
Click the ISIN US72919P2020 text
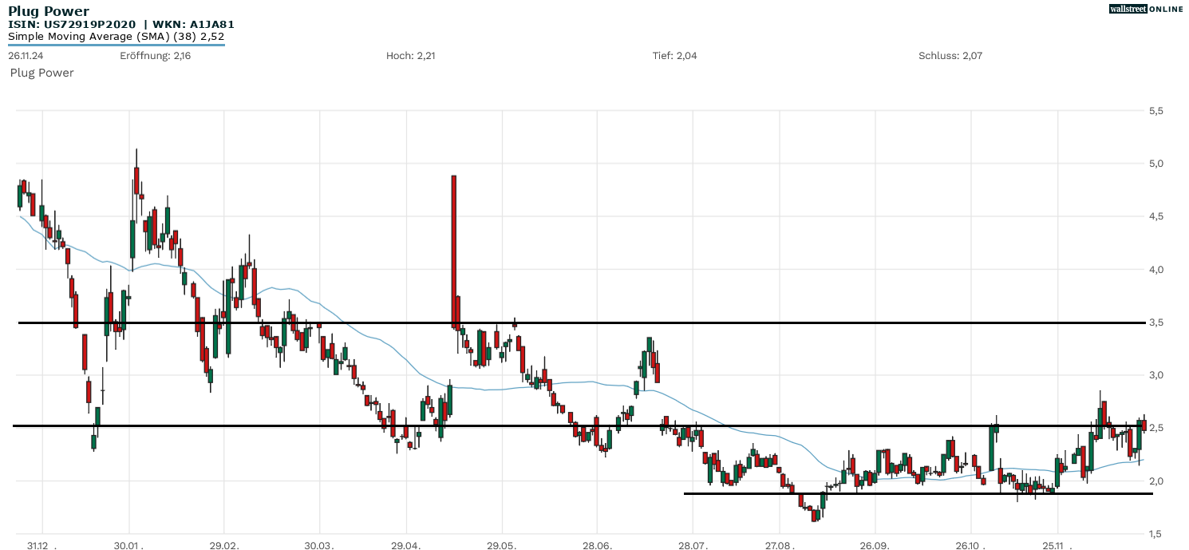[72, 25]
